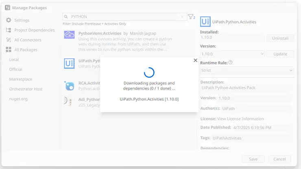Viewport: 301px width, 169px height.
Task: Select the Local package feed
Action: 14,60
